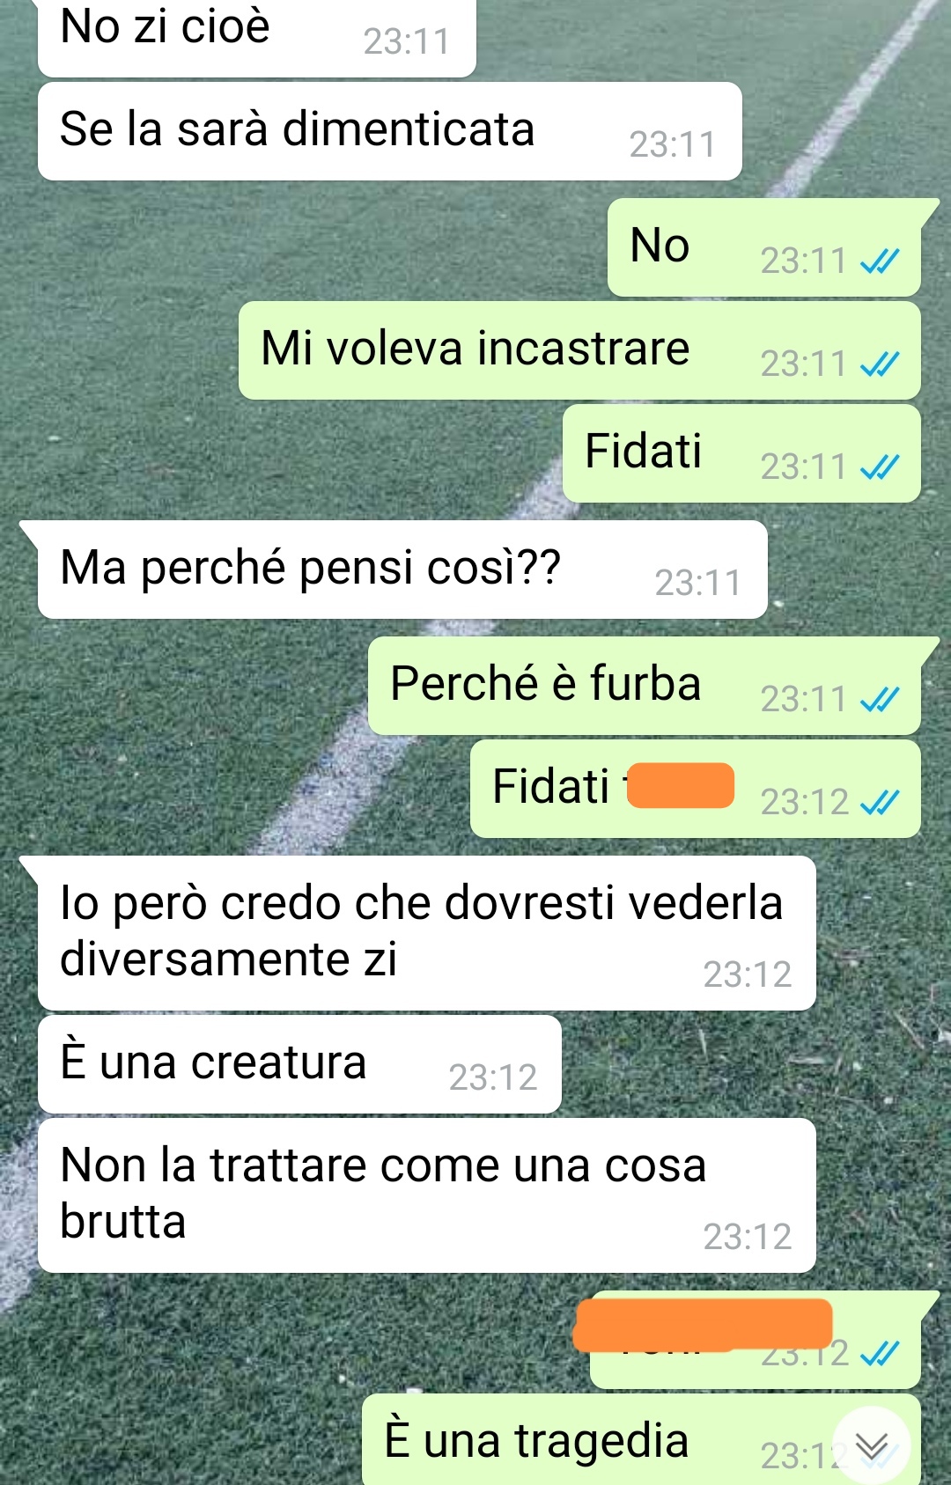The image size is (951, 1485).
Task: Tap the blue ticks beside "Perché è furba"
Action: (880, 699)
